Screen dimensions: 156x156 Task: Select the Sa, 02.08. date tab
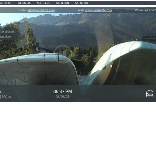[x=81, y=3]
